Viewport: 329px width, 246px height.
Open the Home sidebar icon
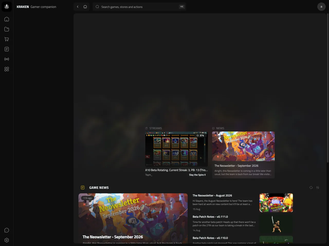[7, 19]
